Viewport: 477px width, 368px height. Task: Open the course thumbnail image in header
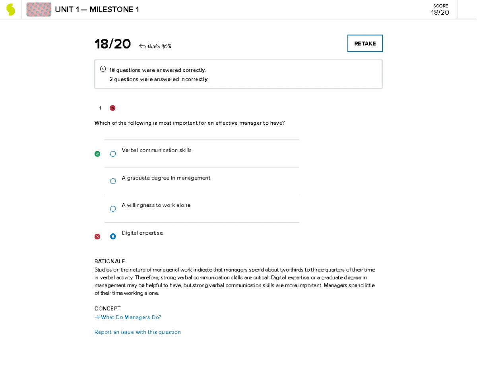coord(39,10)
